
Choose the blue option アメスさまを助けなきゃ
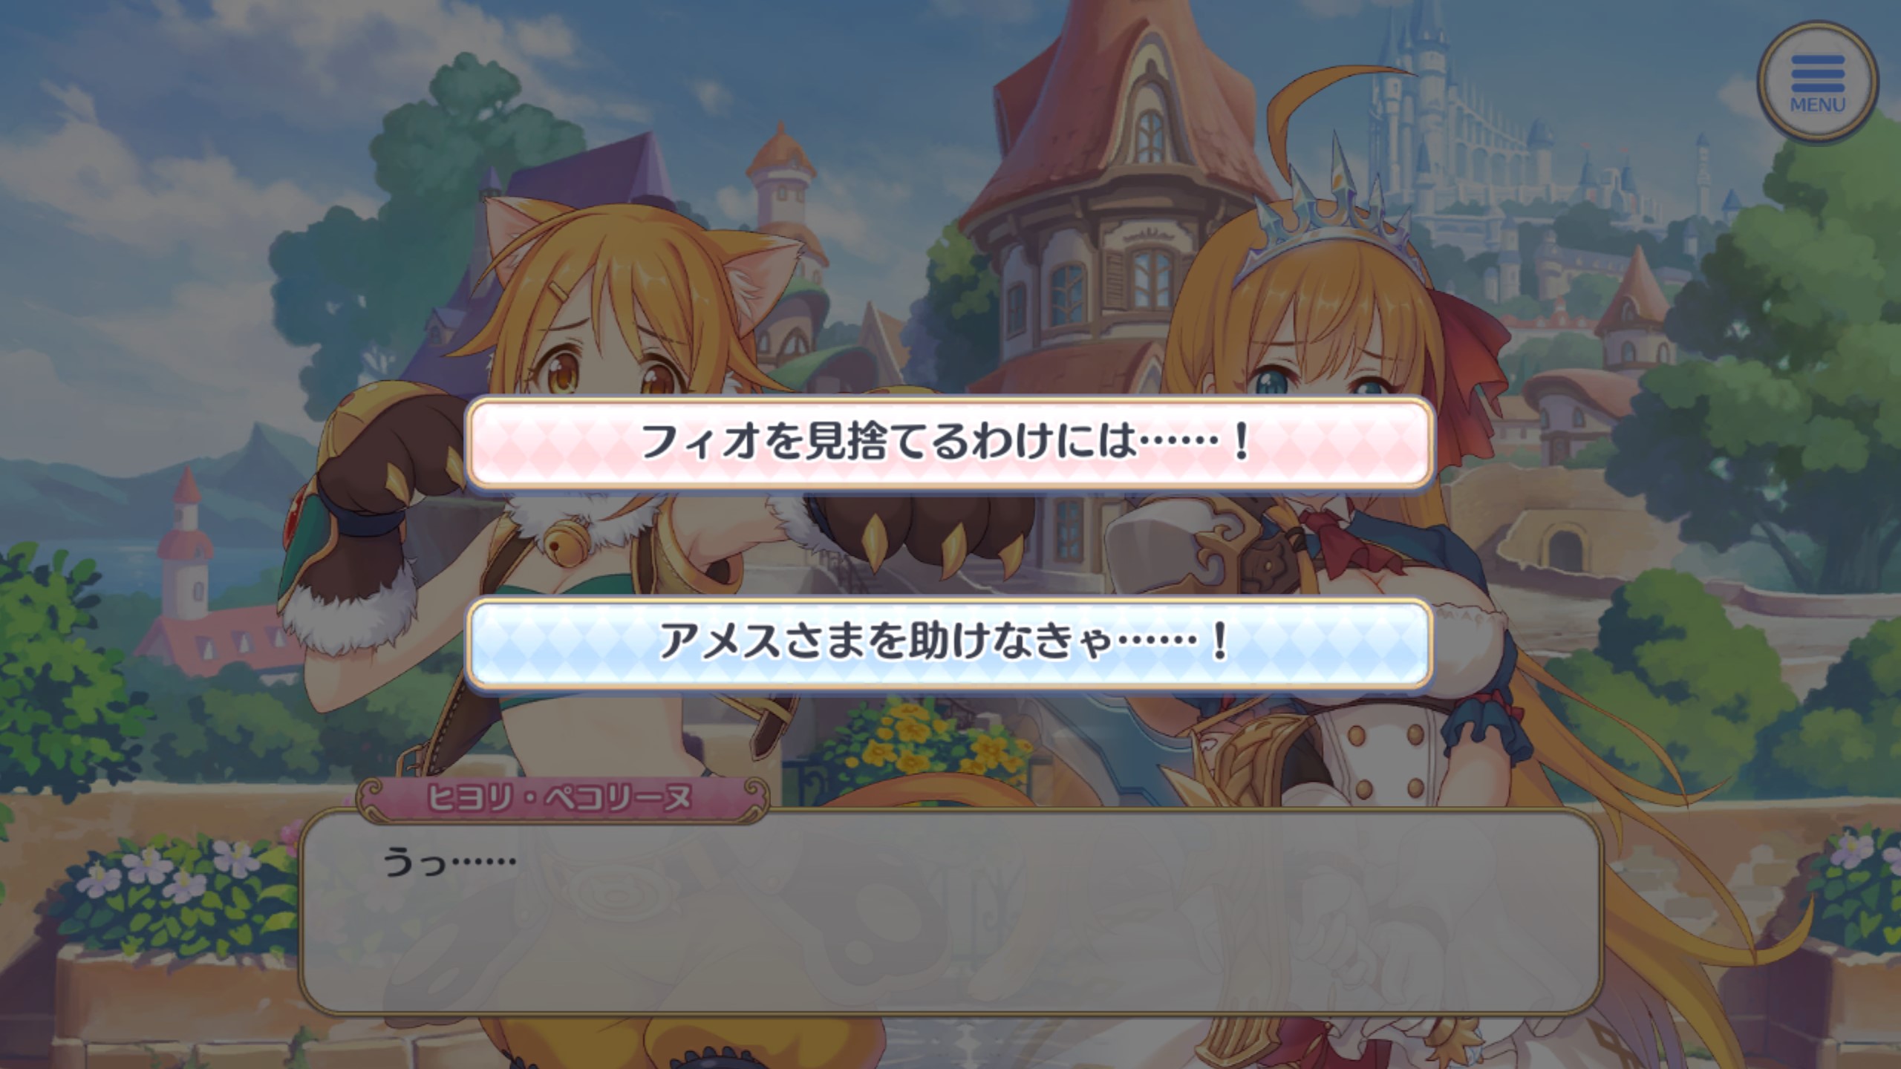coord(949,643)
